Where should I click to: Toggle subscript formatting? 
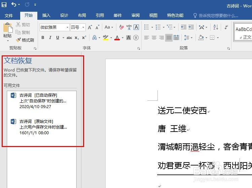click(77, 38)
